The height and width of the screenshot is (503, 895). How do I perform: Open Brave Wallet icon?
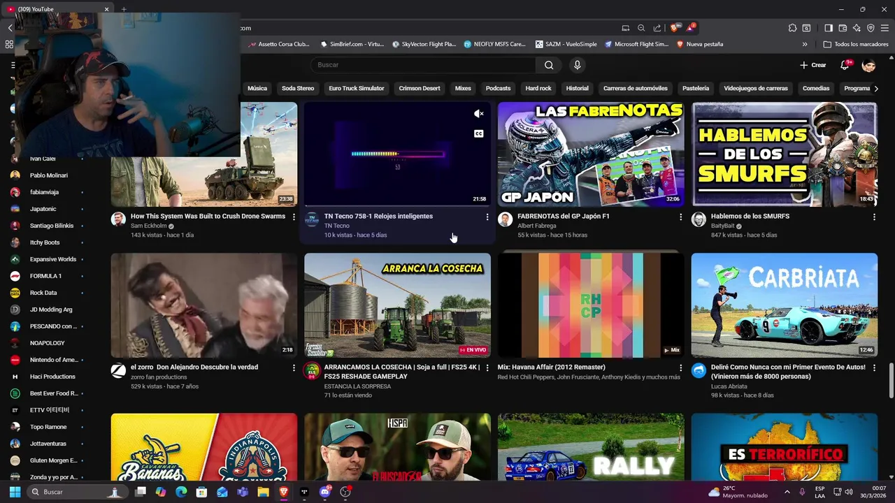pyautogui.click(x=843, y=28)
